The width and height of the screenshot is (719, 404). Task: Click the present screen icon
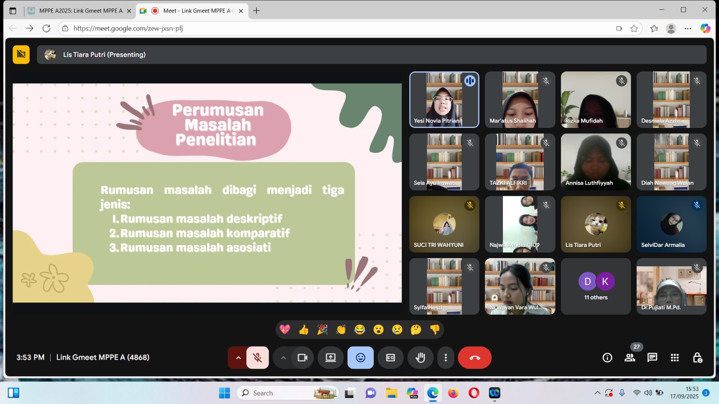(x=331, y=358)
